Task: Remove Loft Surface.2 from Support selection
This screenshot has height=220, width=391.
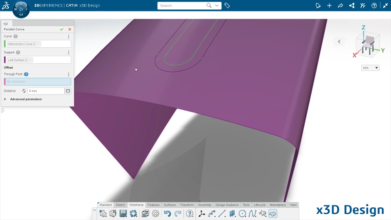Action: pos(31,60)
